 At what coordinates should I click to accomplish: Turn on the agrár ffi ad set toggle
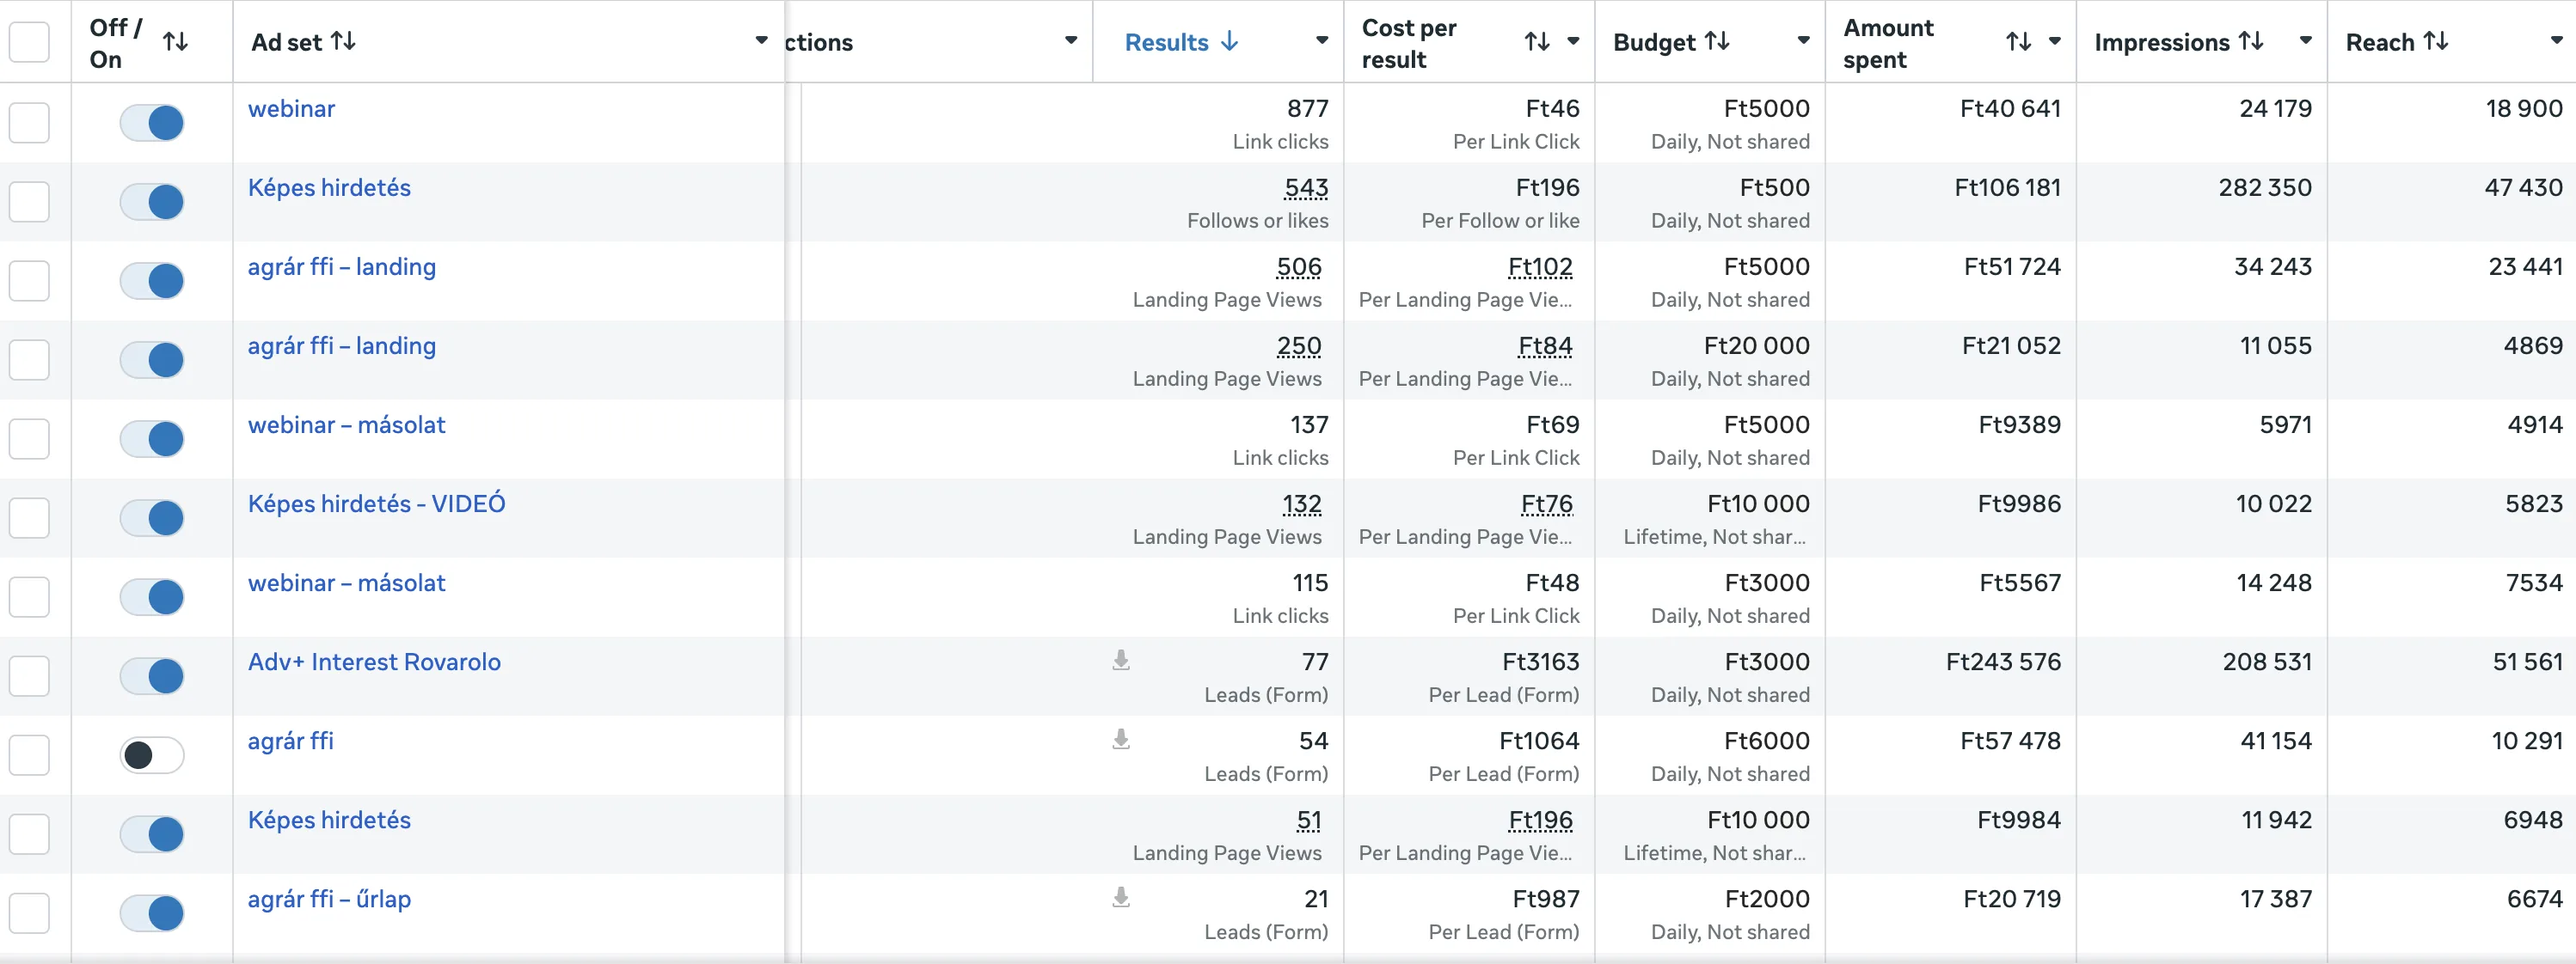(152, 755)
